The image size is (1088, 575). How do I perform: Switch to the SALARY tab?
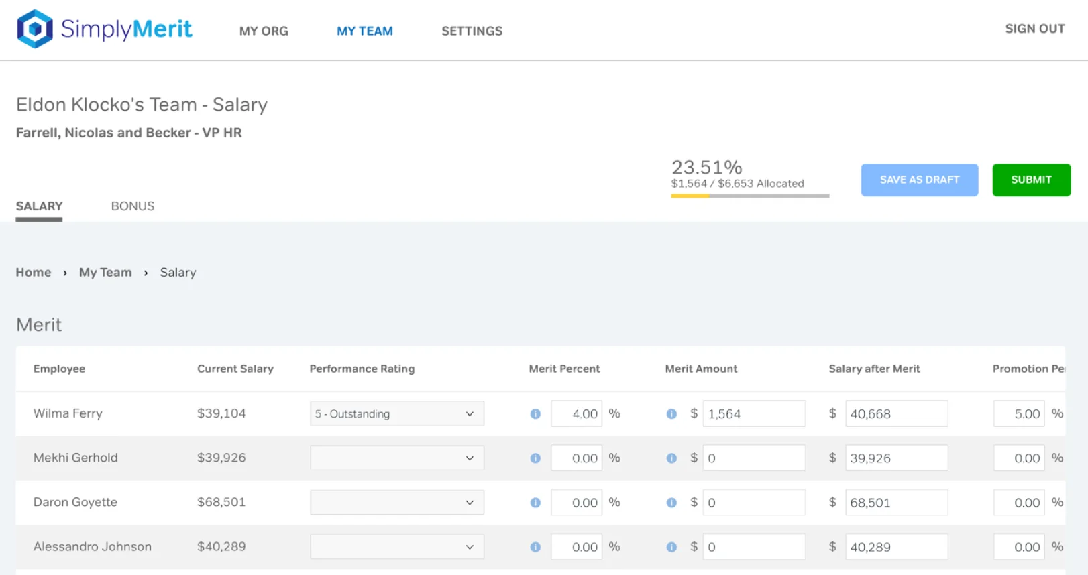click(x=39, y=206)
